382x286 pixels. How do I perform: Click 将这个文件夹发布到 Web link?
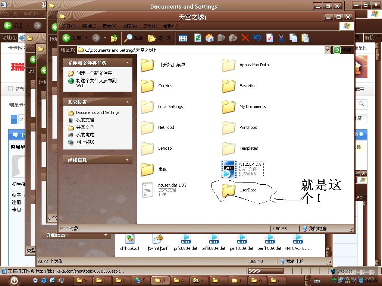97,83
